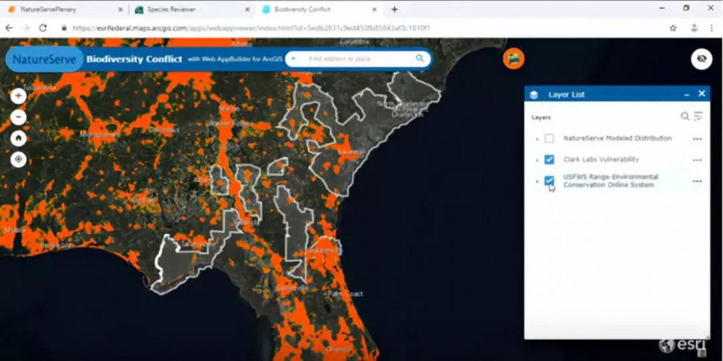723x361 pixels.
Task: Close the Biodiversity Conflict tab
Action: pyautogui.click(x=375, y=9)
